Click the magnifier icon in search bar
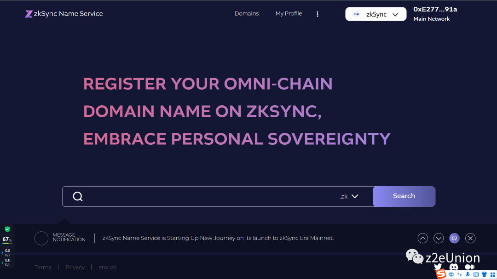Screen dimensions: 497x279 coord(77,196)
